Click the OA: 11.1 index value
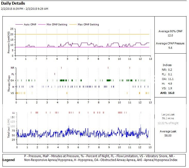This screenshot has height=168, width=189. pos(170,79)
